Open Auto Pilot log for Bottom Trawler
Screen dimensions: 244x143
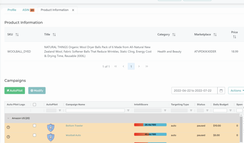(8, 127)
